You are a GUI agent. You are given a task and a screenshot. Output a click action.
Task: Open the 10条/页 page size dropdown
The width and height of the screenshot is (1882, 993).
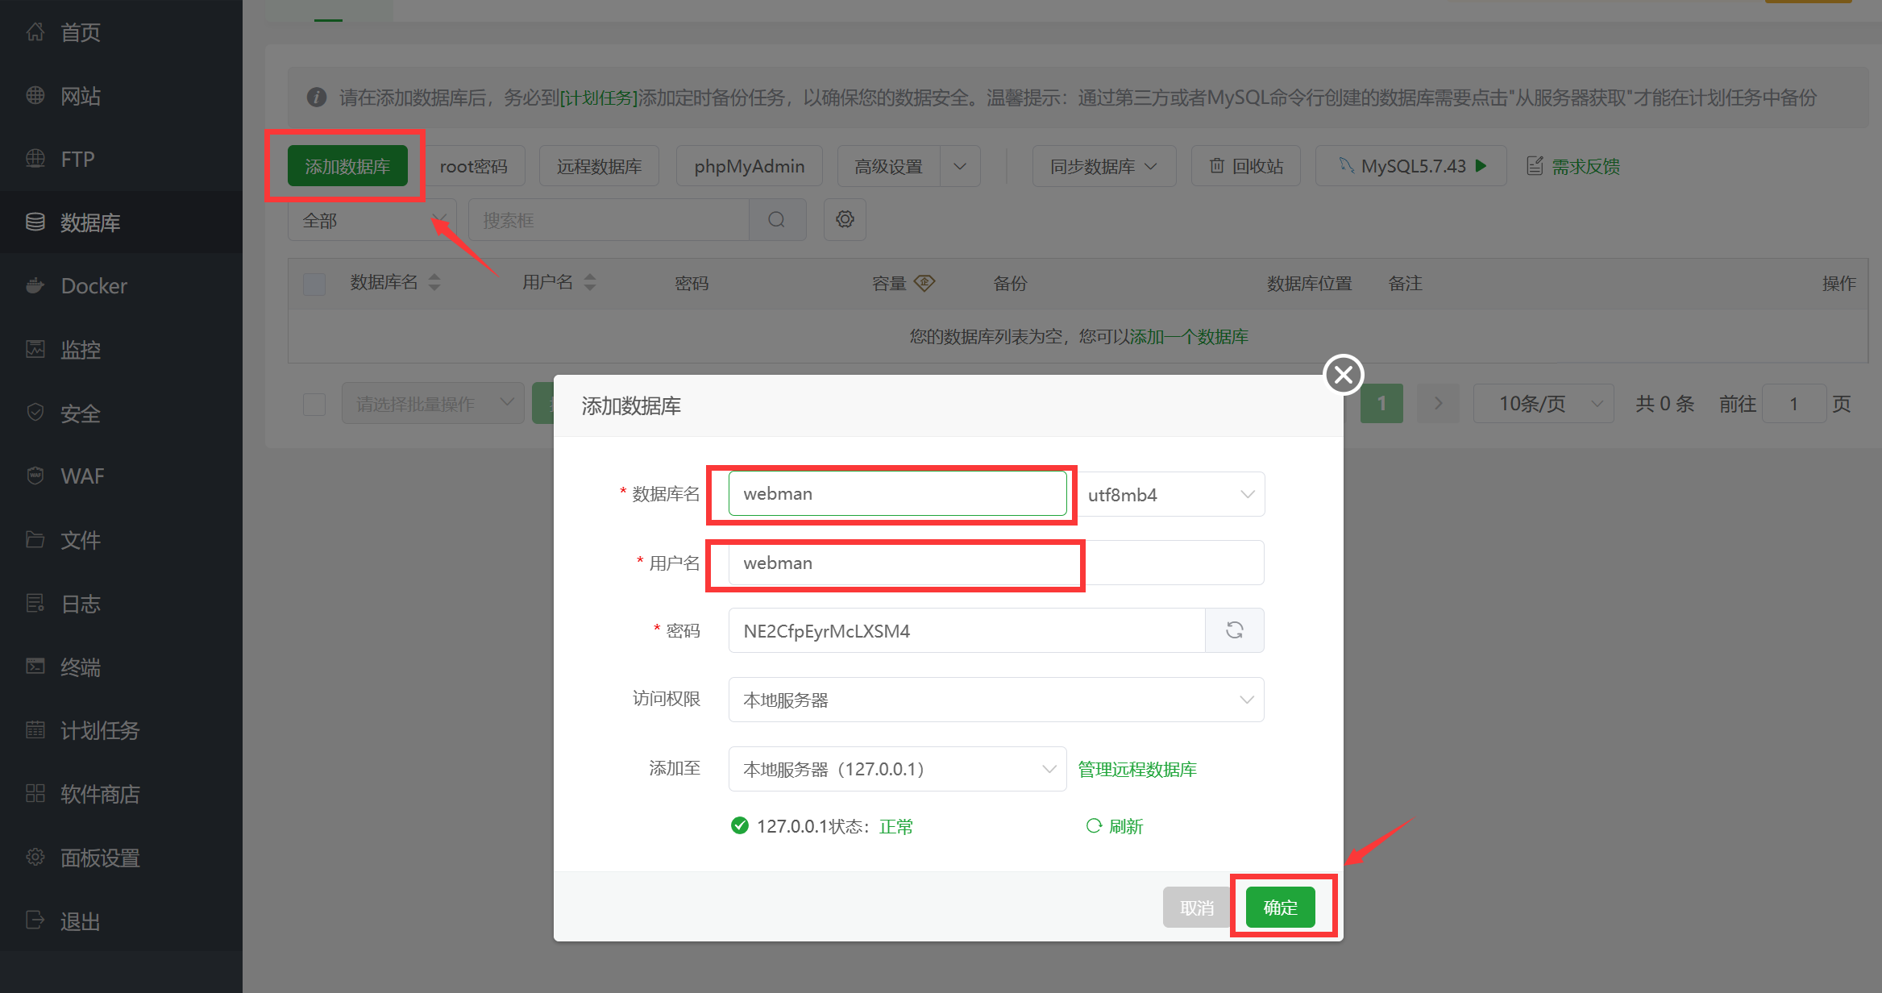[1543, 403]
